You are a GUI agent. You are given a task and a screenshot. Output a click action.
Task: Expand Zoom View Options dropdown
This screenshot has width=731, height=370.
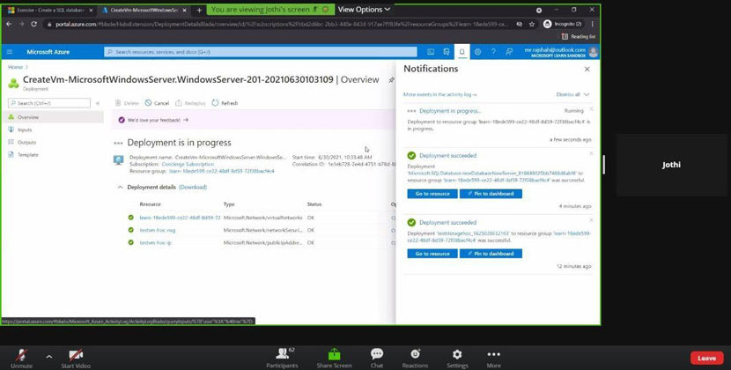pyautogui.click(x=364, y=10)
